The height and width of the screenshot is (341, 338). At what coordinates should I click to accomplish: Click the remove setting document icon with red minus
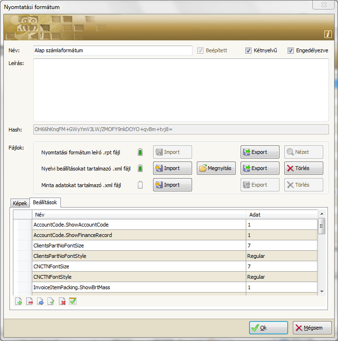29,302
